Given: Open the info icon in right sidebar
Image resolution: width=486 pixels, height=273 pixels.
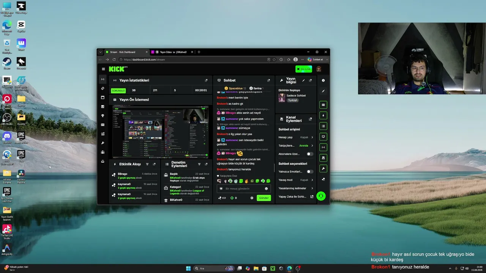Looking at the screenshot, I should [323, 80].
